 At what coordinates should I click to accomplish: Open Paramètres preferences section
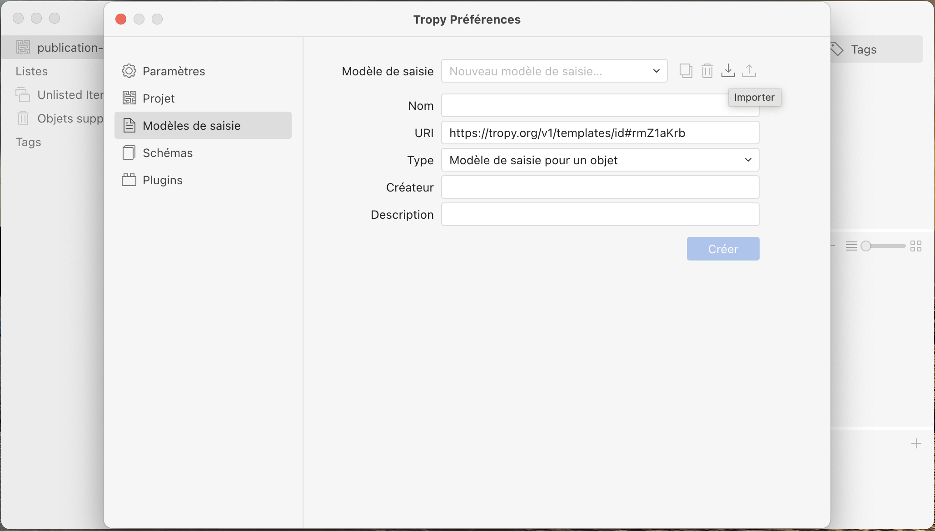[174, 71]
